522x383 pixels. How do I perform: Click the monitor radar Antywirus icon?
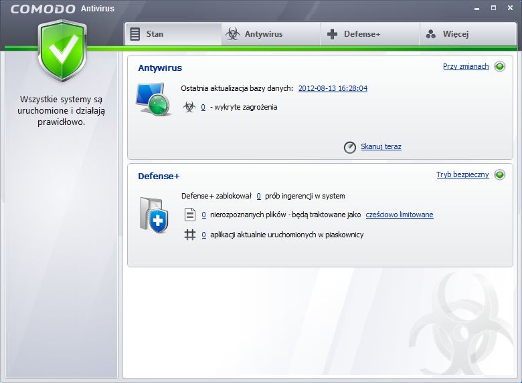(x=154, y=99)
